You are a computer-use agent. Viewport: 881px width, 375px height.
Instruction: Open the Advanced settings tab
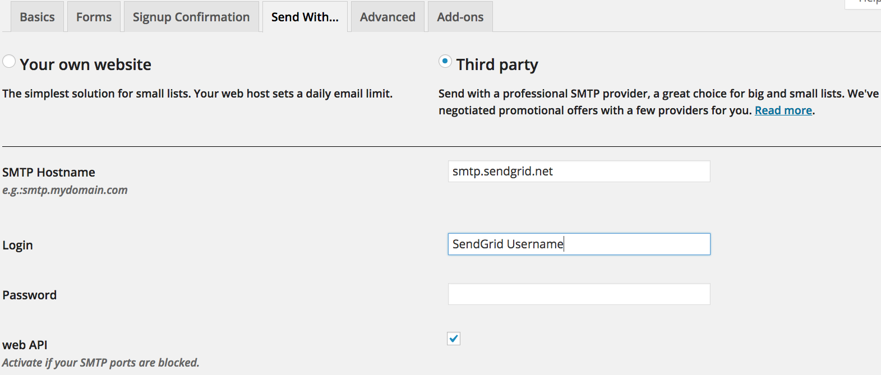[x=387, y=17]
